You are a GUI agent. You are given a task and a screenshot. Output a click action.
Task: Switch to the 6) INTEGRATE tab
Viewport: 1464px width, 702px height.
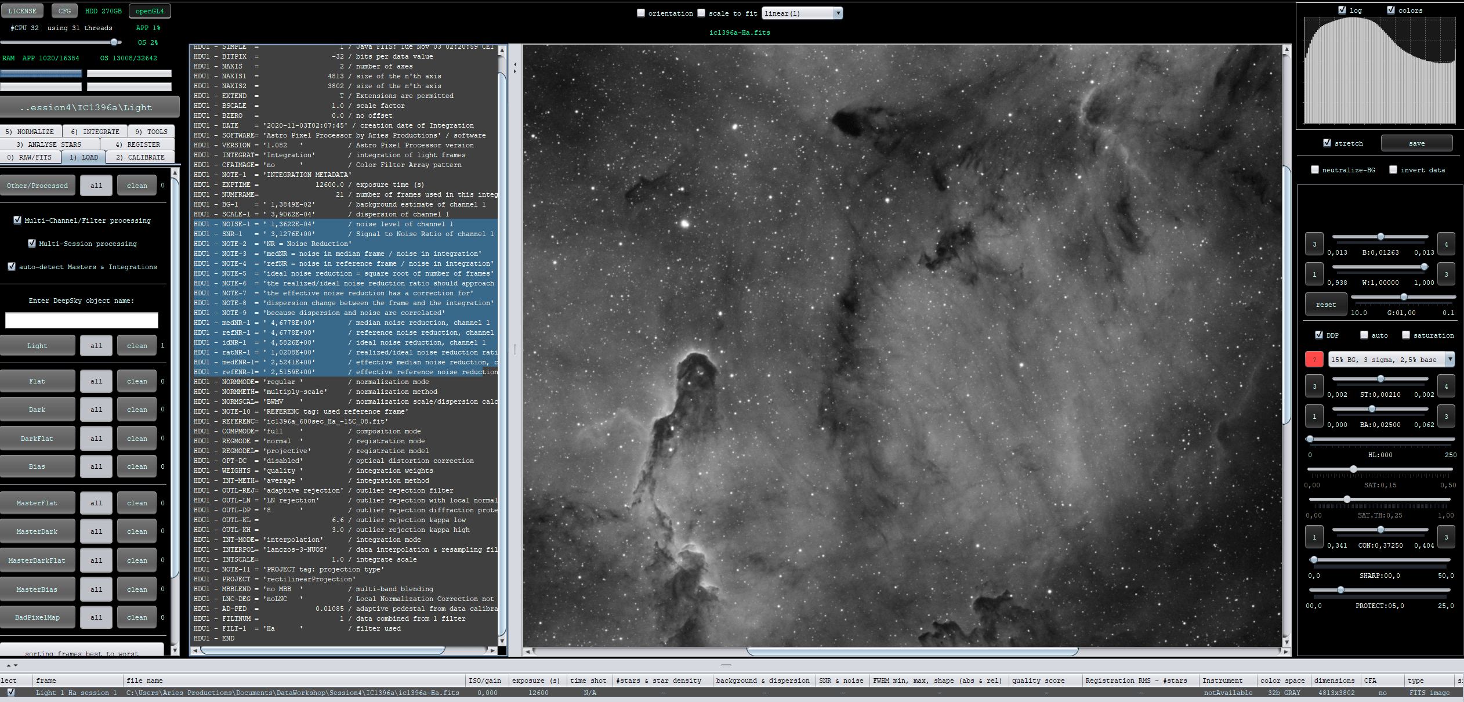click(x=95, y=132)
